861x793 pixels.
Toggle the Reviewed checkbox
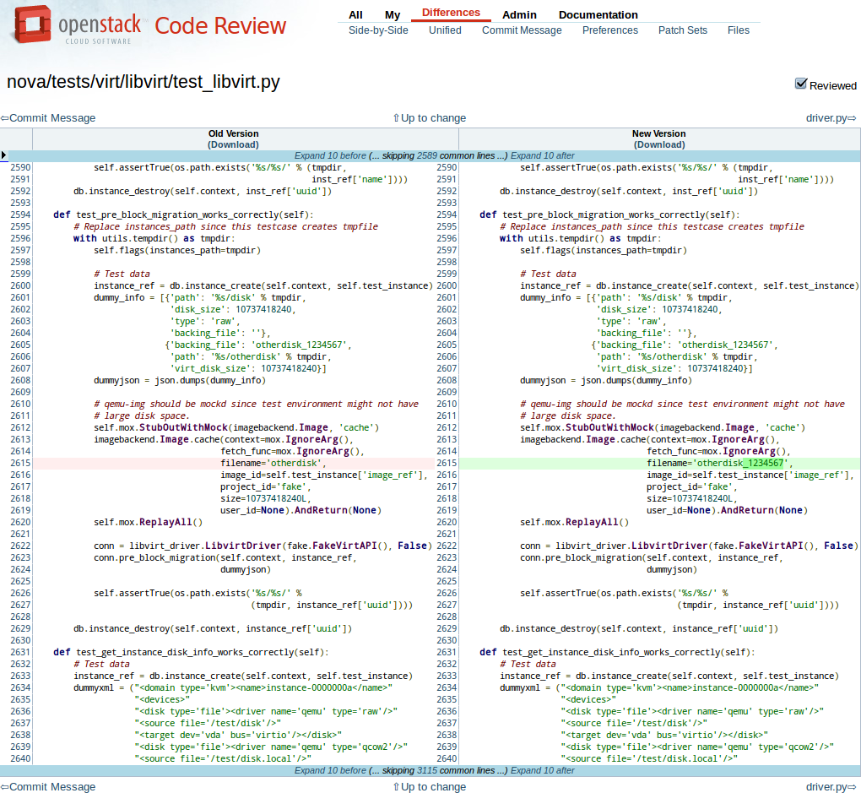[x=801, y=84]
